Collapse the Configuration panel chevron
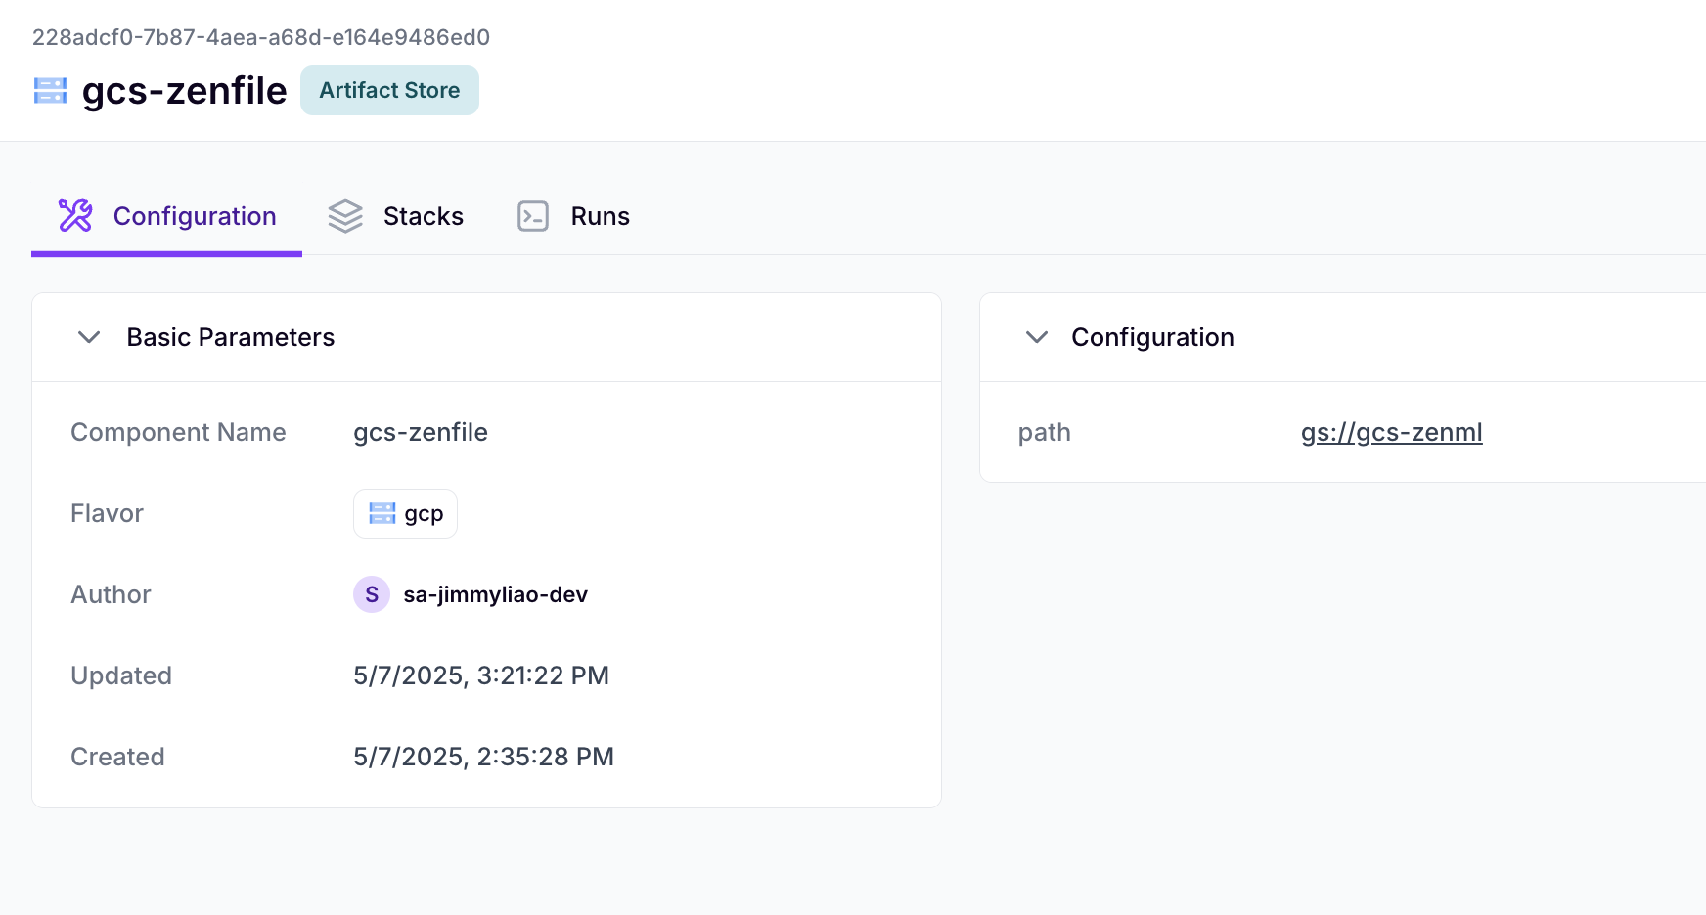 click(1037, 337)
